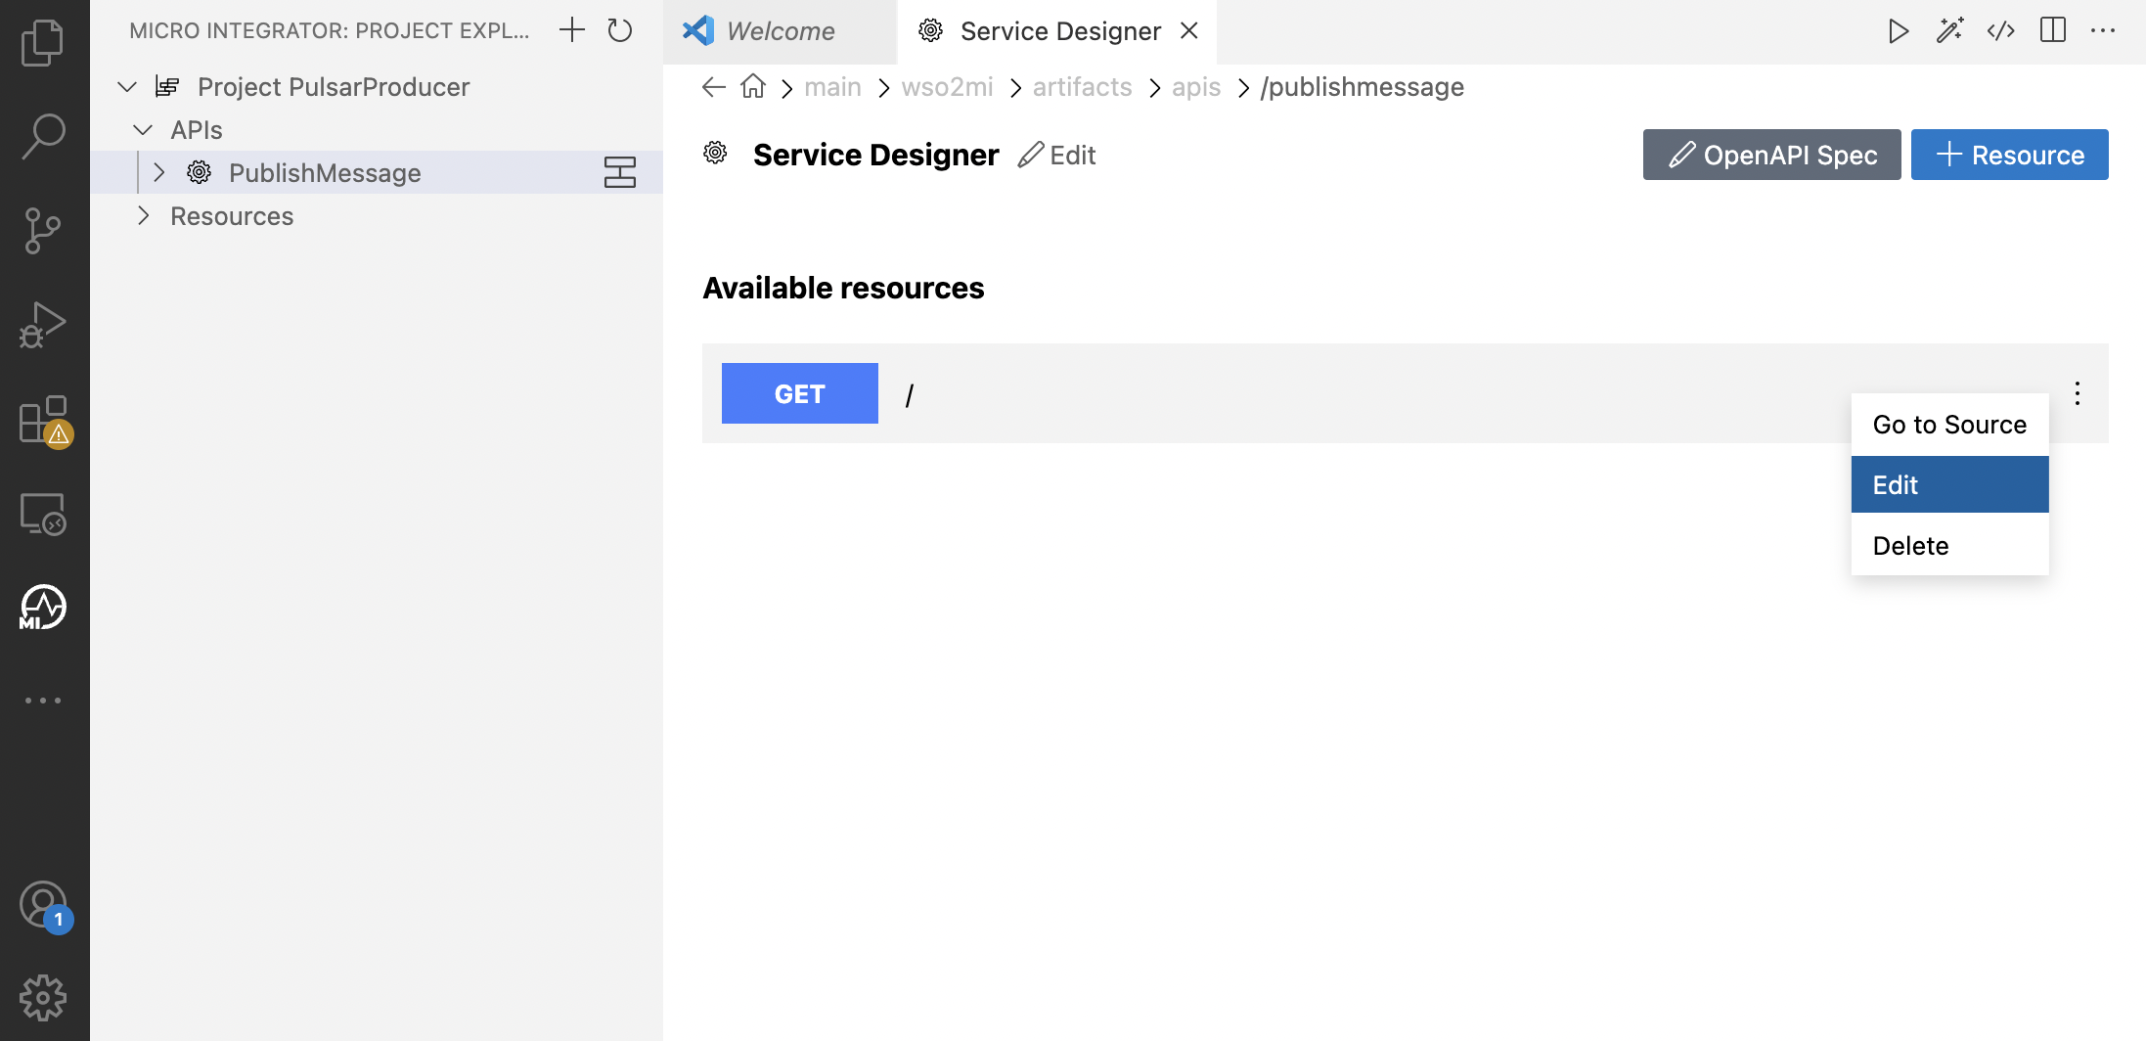The image size is (2146, 1041).
Task: Click artifacts in the breadcrumb
Action: point(1082,87)
